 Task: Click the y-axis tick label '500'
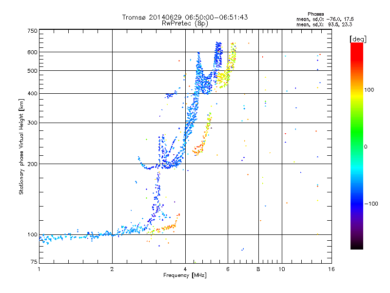click(32, 71)
